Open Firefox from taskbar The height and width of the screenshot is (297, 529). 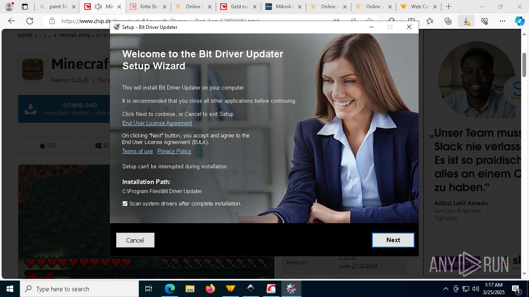210,289
